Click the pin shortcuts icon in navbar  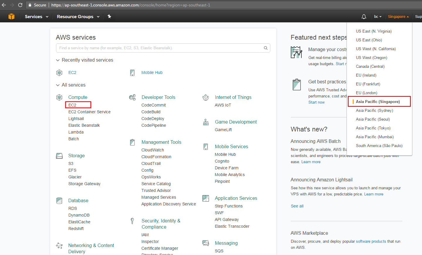[x=109, y=16]
